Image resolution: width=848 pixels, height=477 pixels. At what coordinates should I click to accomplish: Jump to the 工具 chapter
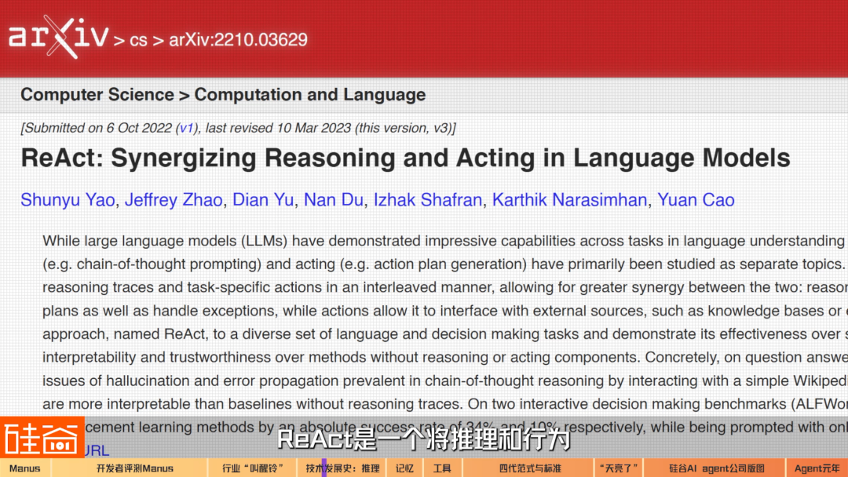442,468
